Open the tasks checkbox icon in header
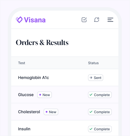This screenshot has width=130, height=136. tap(84, 20)
